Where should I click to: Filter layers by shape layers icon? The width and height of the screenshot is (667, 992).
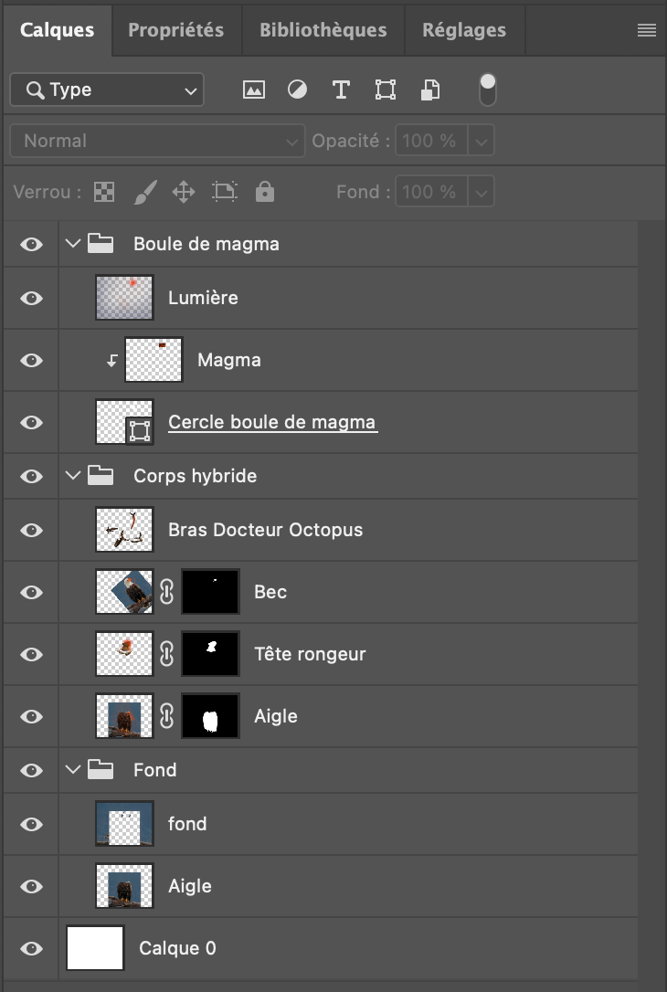pyautogui.click(x=385, y=90)
